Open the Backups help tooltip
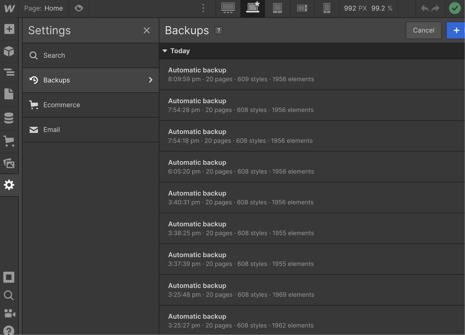 tap(218, 30)
